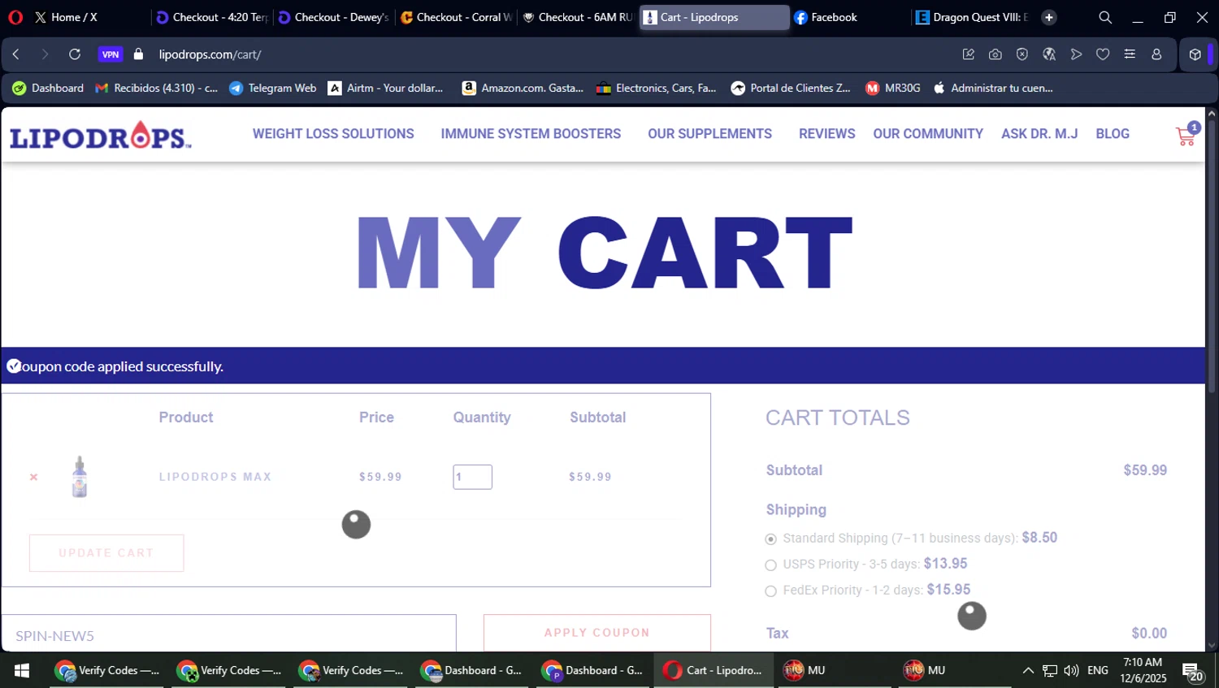Open Amazon.com bookmark
1219x688 pixels.
(523, 88)
